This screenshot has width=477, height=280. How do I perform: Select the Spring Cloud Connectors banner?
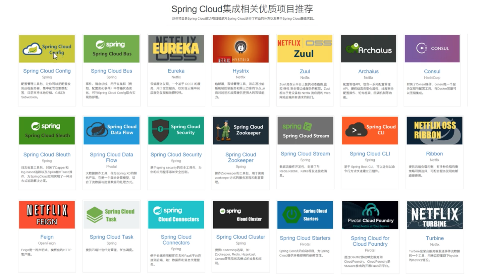pyautogui.click(x=176, y=215)
